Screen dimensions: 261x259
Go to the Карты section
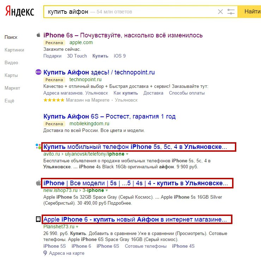11,76
